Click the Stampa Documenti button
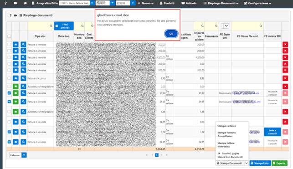Image resolution: width=293 pixels, height=169 pixels. (x=230, y=163)
